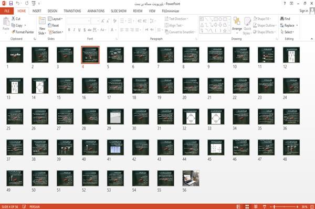The image size is (315, 209).
Task: Click the zoom out minus button
Action: point(271,206)
